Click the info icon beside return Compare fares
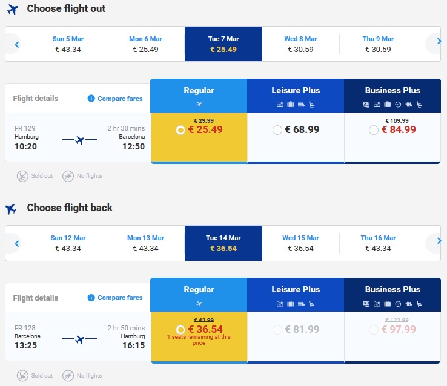 91,298
